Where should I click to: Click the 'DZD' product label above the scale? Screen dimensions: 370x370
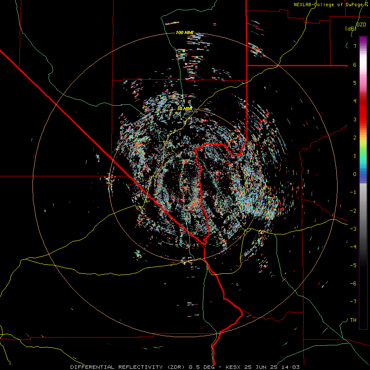(361, 25)
